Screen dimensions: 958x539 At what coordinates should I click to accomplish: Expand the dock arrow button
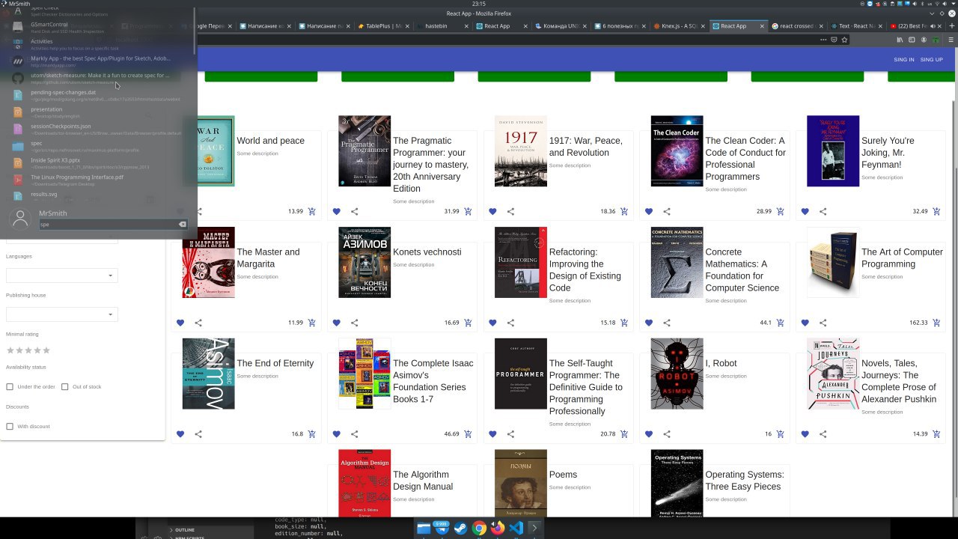pyautogui.click(x=534, y=528)
